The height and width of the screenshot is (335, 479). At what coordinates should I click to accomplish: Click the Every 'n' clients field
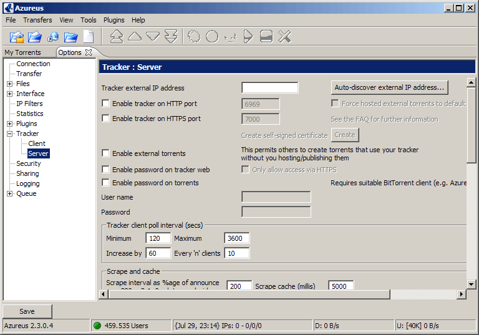237,253
